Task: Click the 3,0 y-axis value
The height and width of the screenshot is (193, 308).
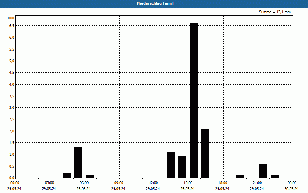Action: click(12, 108)
